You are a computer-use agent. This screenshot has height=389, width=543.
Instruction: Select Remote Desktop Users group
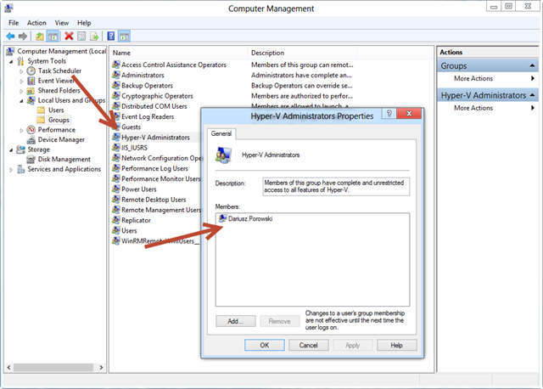point(154,200)
